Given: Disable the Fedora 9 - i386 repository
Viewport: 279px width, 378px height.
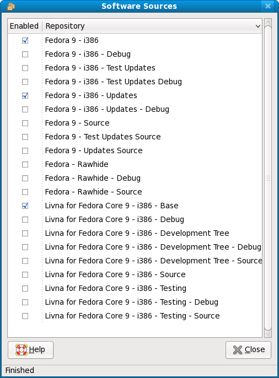Looking at the screenshot, I should pos(25,41).
